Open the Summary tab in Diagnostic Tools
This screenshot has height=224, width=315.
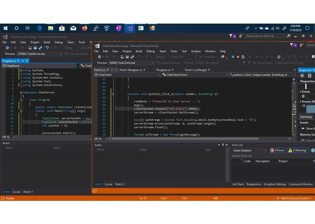coord(306,117)
